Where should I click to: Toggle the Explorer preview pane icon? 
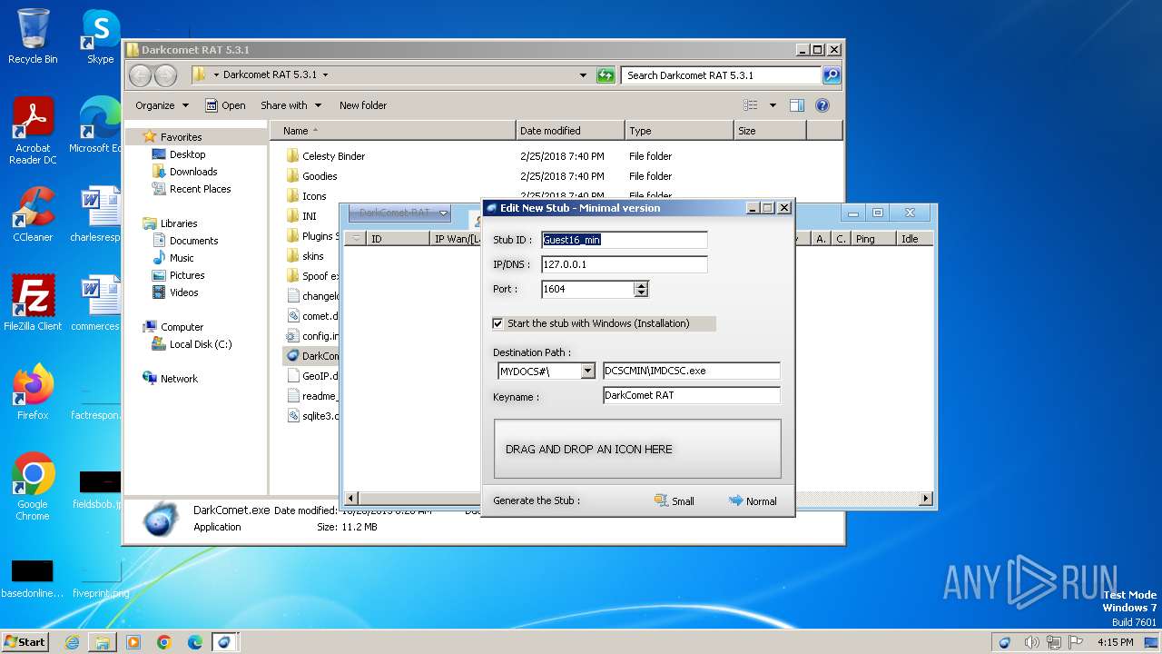point(797,105)
